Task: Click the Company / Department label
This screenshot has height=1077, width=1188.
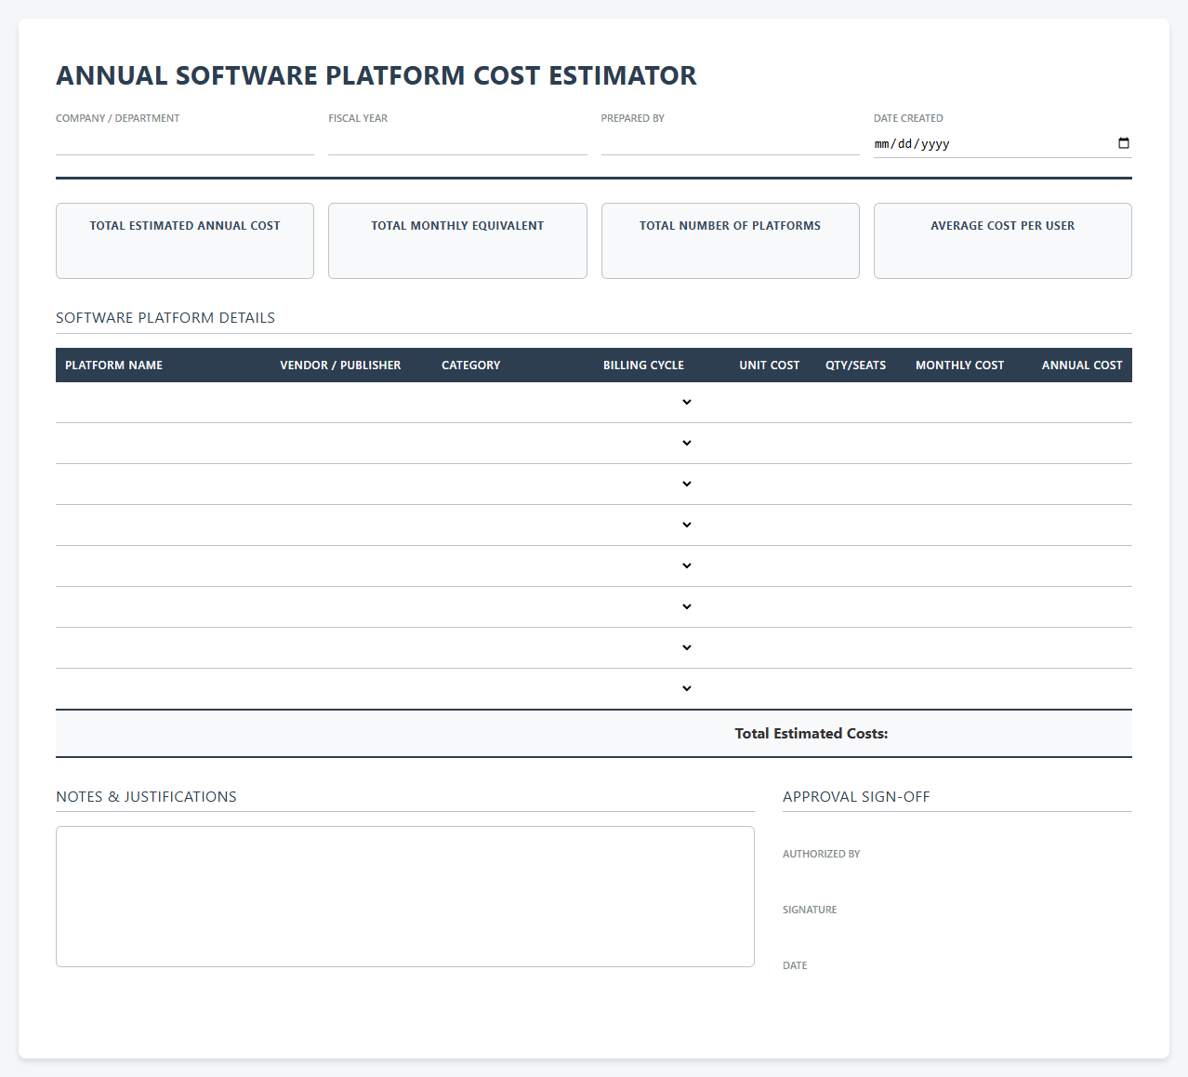Action: click(x=118, y=118)
